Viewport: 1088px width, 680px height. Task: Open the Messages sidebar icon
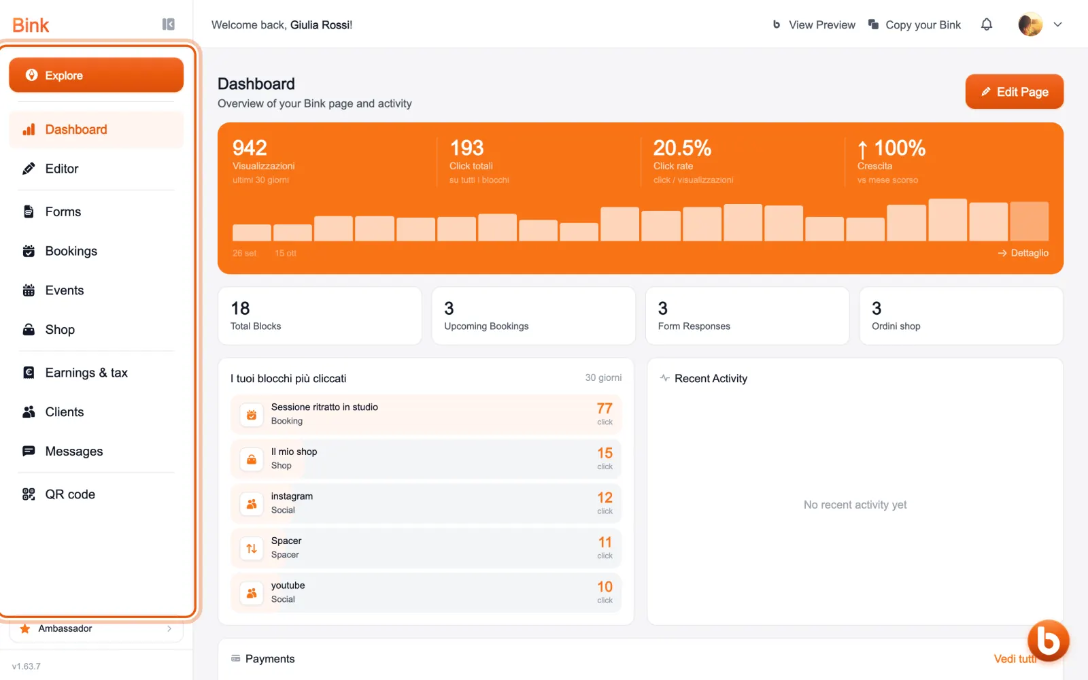point(29,452)
